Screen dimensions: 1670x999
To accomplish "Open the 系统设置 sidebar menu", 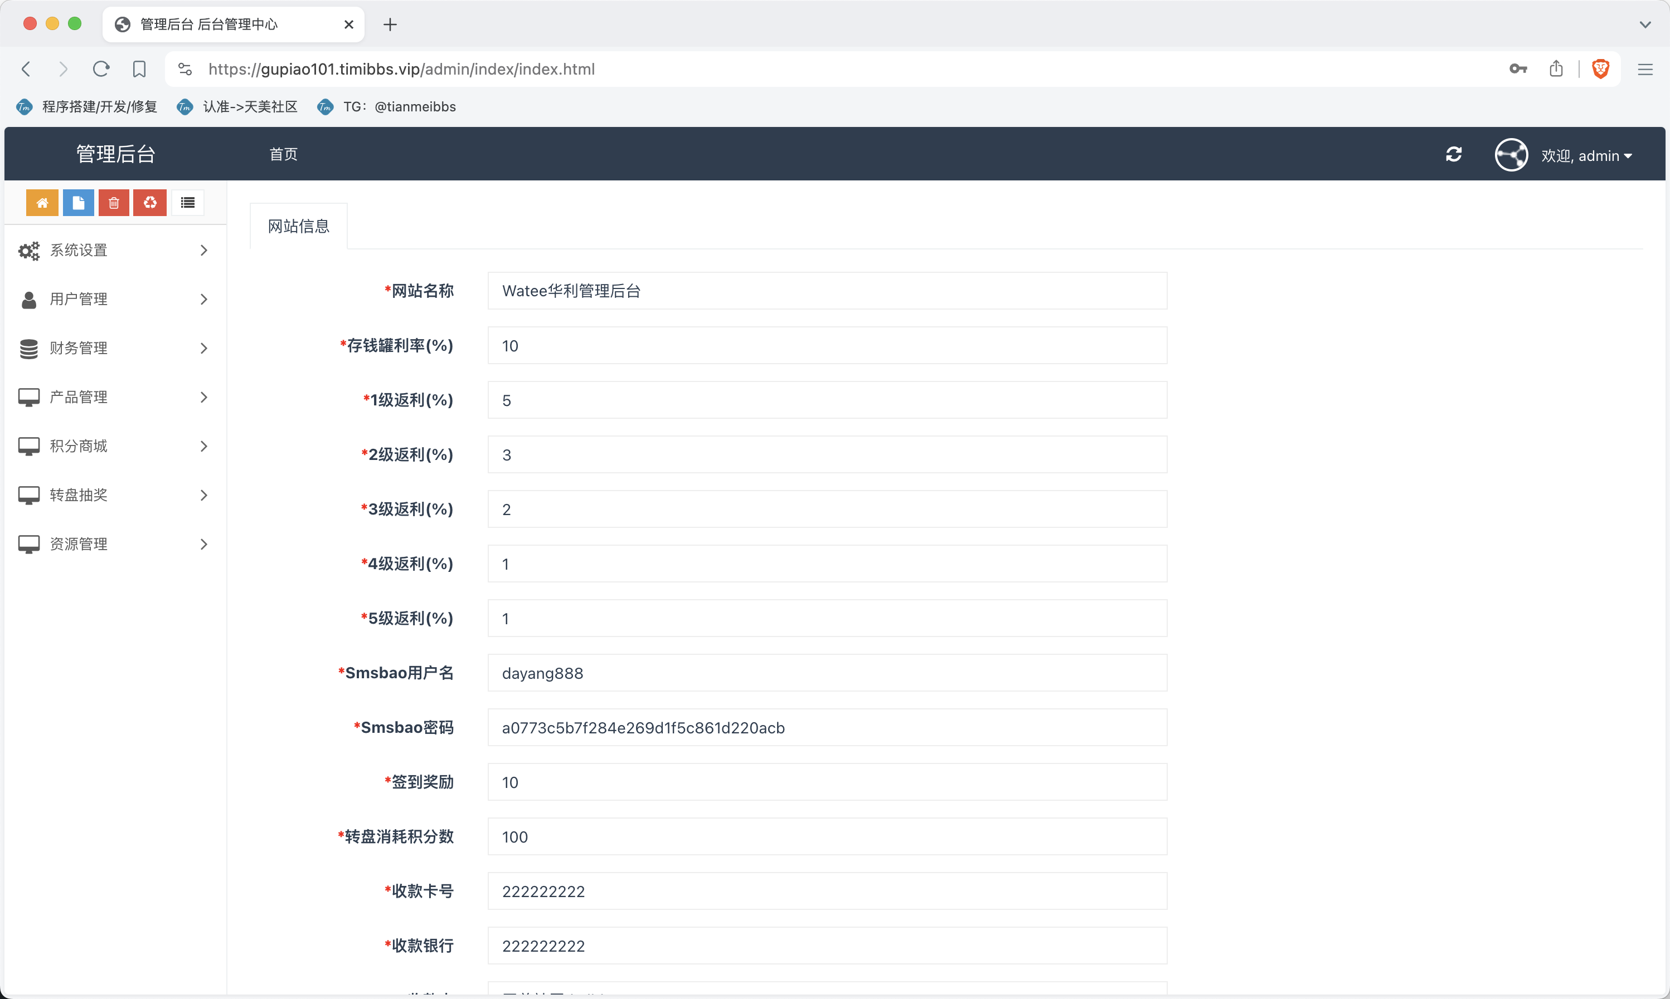I will coord(114,251).
